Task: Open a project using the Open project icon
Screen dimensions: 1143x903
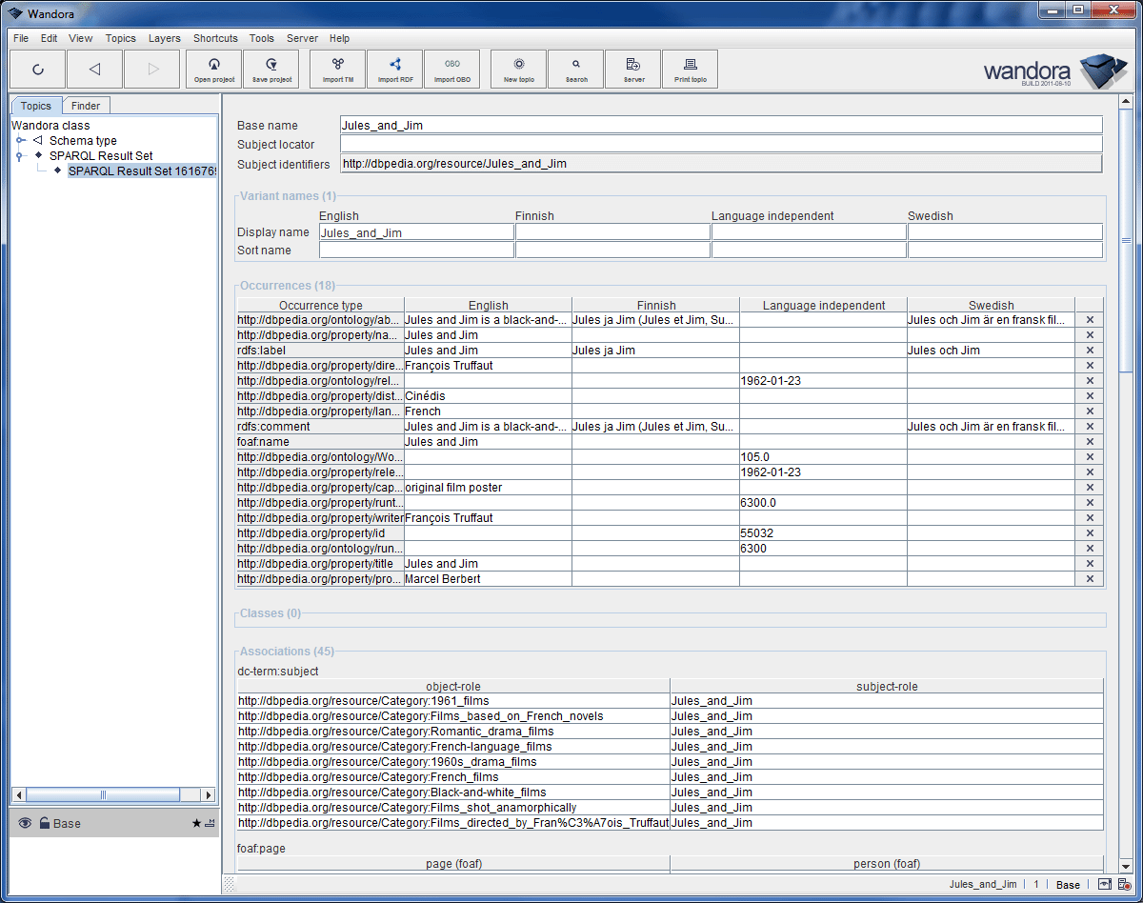Action: pos(213,69)
